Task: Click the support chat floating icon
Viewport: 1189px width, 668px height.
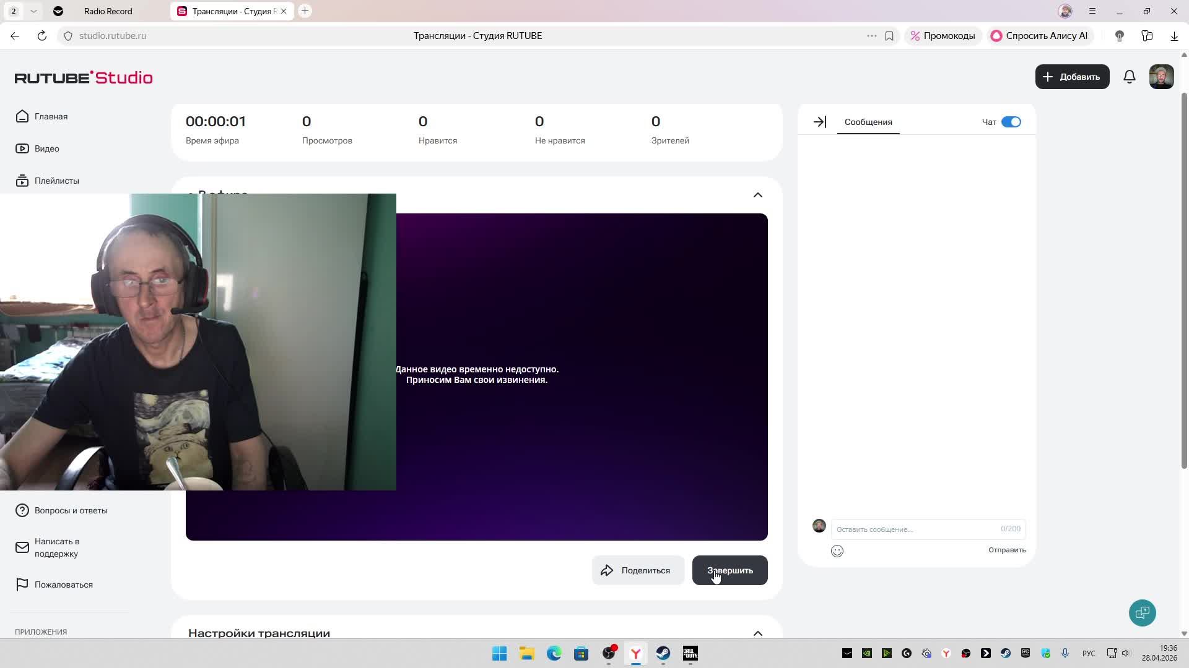Action: coord(1142,613)
